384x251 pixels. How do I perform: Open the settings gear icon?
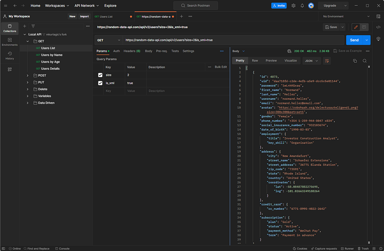(x=293, y=6)
